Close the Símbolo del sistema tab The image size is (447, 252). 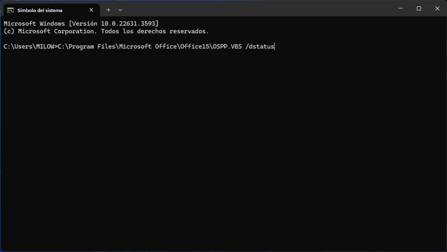click(91, 10)
